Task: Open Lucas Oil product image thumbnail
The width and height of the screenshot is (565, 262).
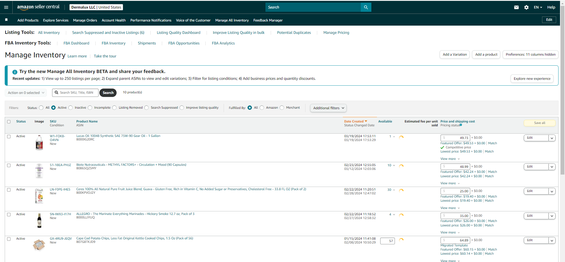Action: (39, 142)
